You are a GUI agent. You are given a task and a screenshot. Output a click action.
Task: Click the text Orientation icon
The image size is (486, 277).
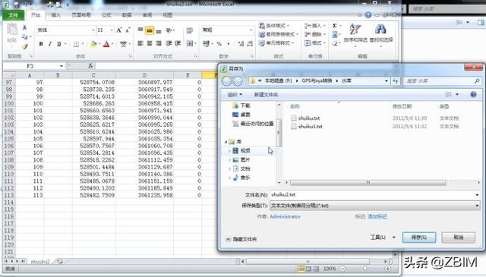click(x=169, y=30)
